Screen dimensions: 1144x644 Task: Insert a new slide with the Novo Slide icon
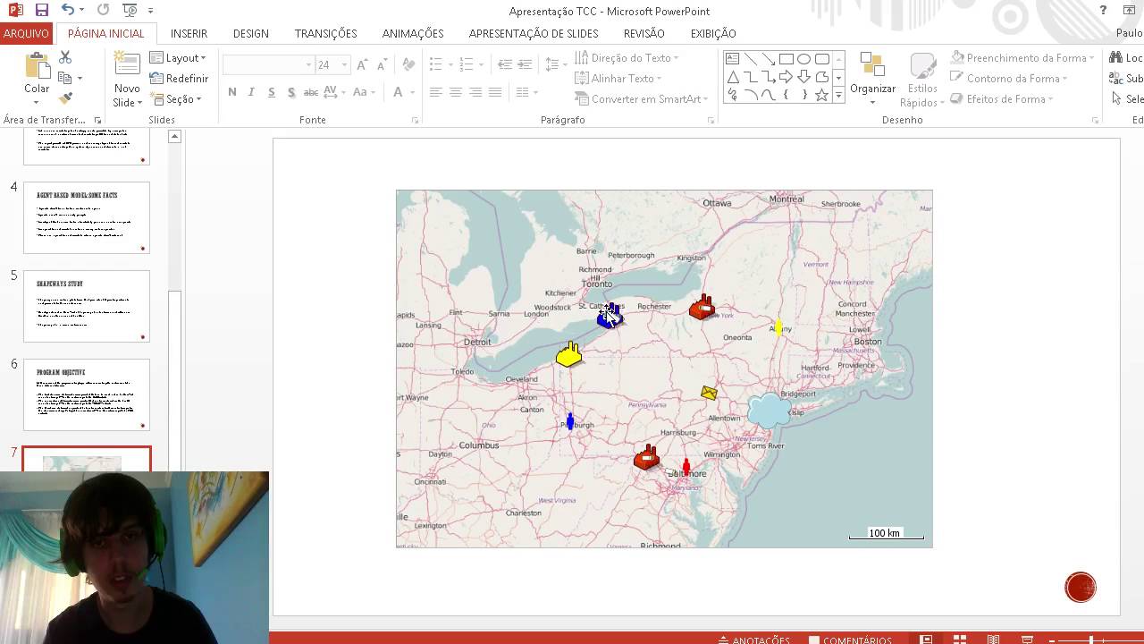click(127, 67)
